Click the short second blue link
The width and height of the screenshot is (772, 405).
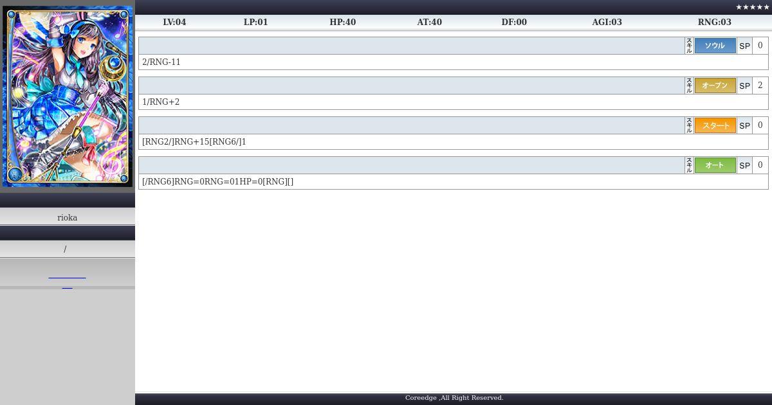(67, 287)
